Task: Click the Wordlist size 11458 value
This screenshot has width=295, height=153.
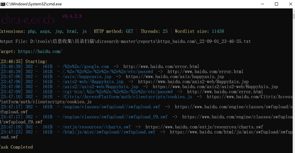Action: click(x=217, y=31)
